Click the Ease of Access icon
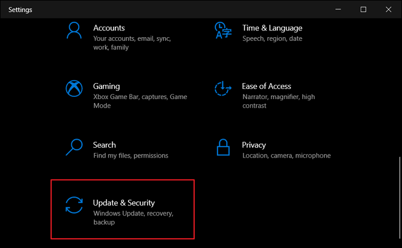The image size is (402, 248). 222,89
